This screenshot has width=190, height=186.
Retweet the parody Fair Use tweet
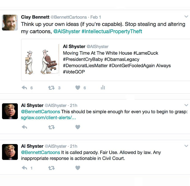(x=51, y=168)
